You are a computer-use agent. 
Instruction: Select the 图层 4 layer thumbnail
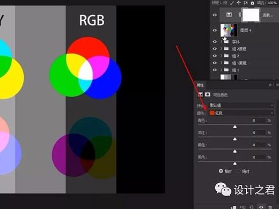tap(229, 30)
